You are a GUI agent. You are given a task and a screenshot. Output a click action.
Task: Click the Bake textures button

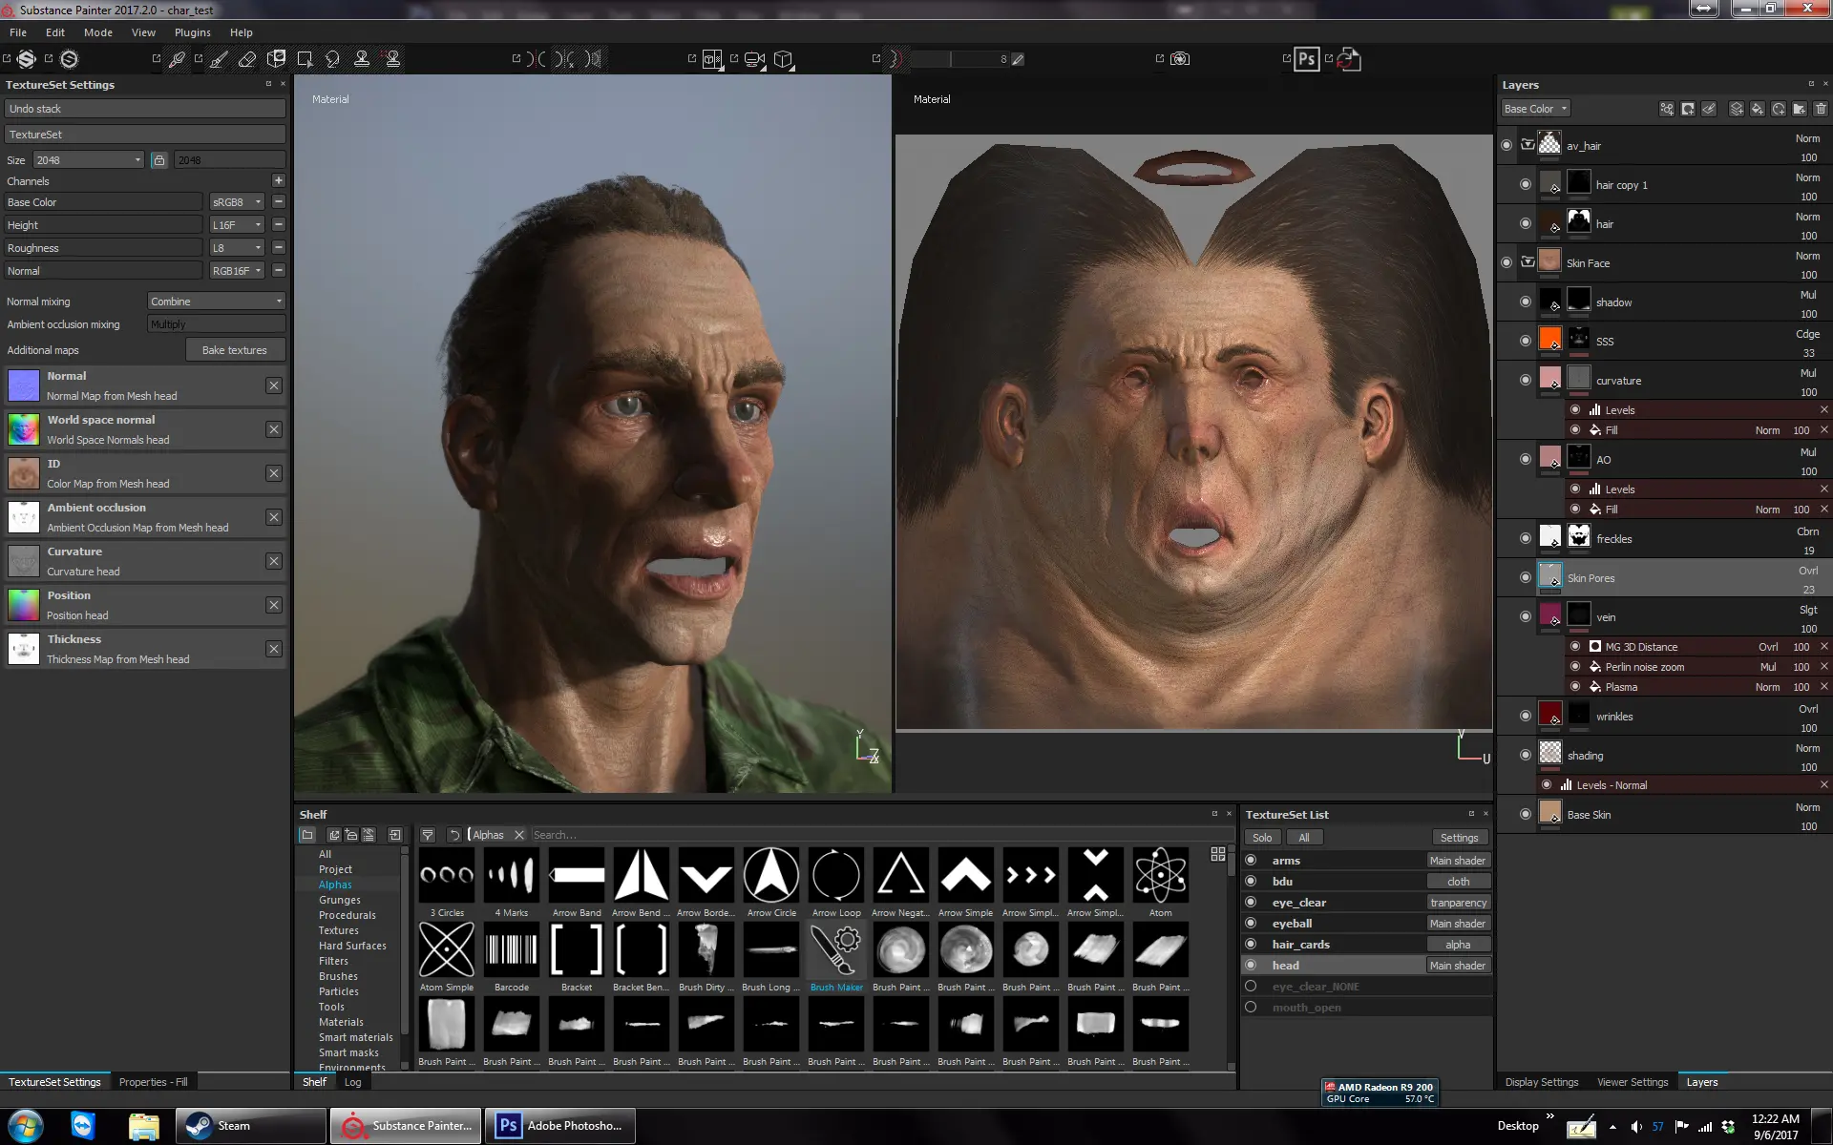(x=235, y=350)
